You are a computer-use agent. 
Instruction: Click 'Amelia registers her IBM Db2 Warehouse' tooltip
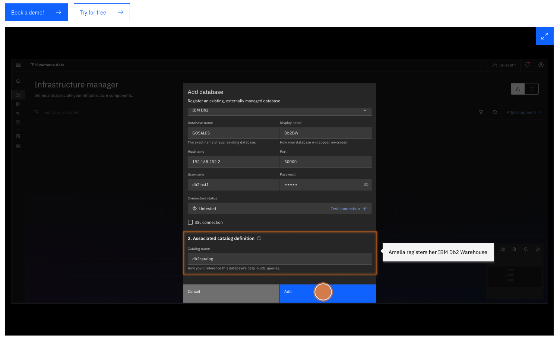coord(438,252)
